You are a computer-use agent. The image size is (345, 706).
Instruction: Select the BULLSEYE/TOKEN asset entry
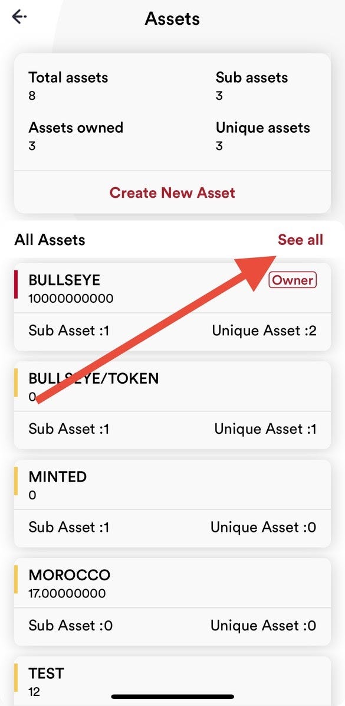click(x=172, y=405)
